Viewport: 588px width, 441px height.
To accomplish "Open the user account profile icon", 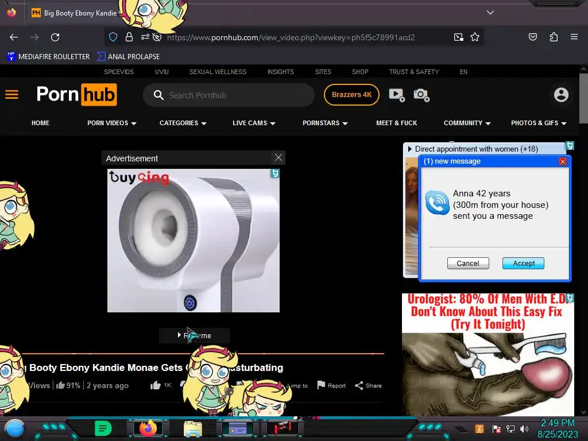I will tap(561, 95).
